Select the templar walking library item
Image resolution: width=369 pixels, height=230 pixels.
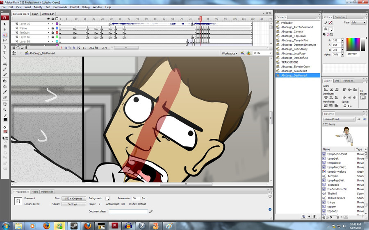337,172
